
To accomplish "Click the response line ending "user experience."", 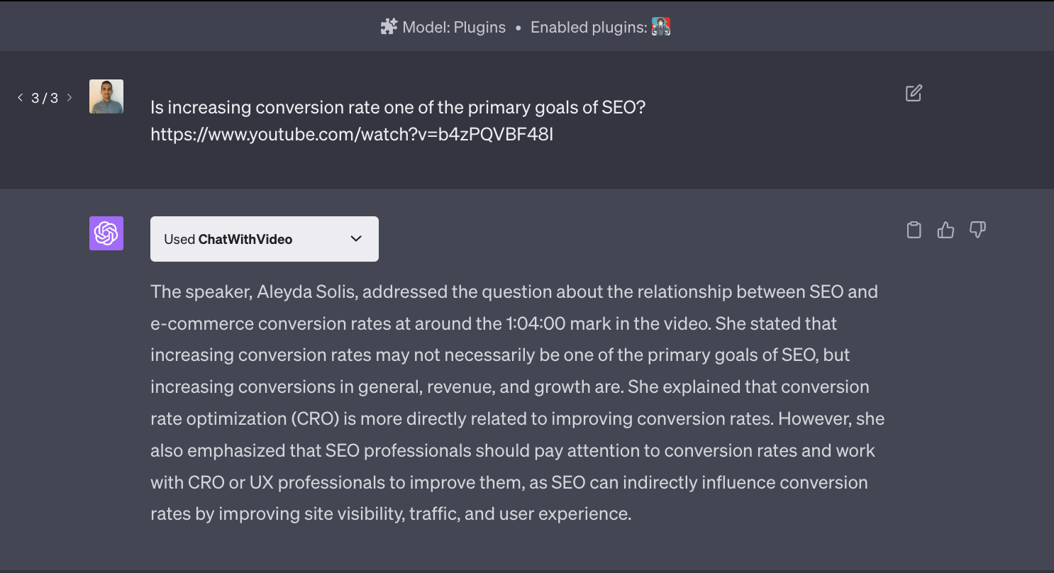I will pos(391,514).
